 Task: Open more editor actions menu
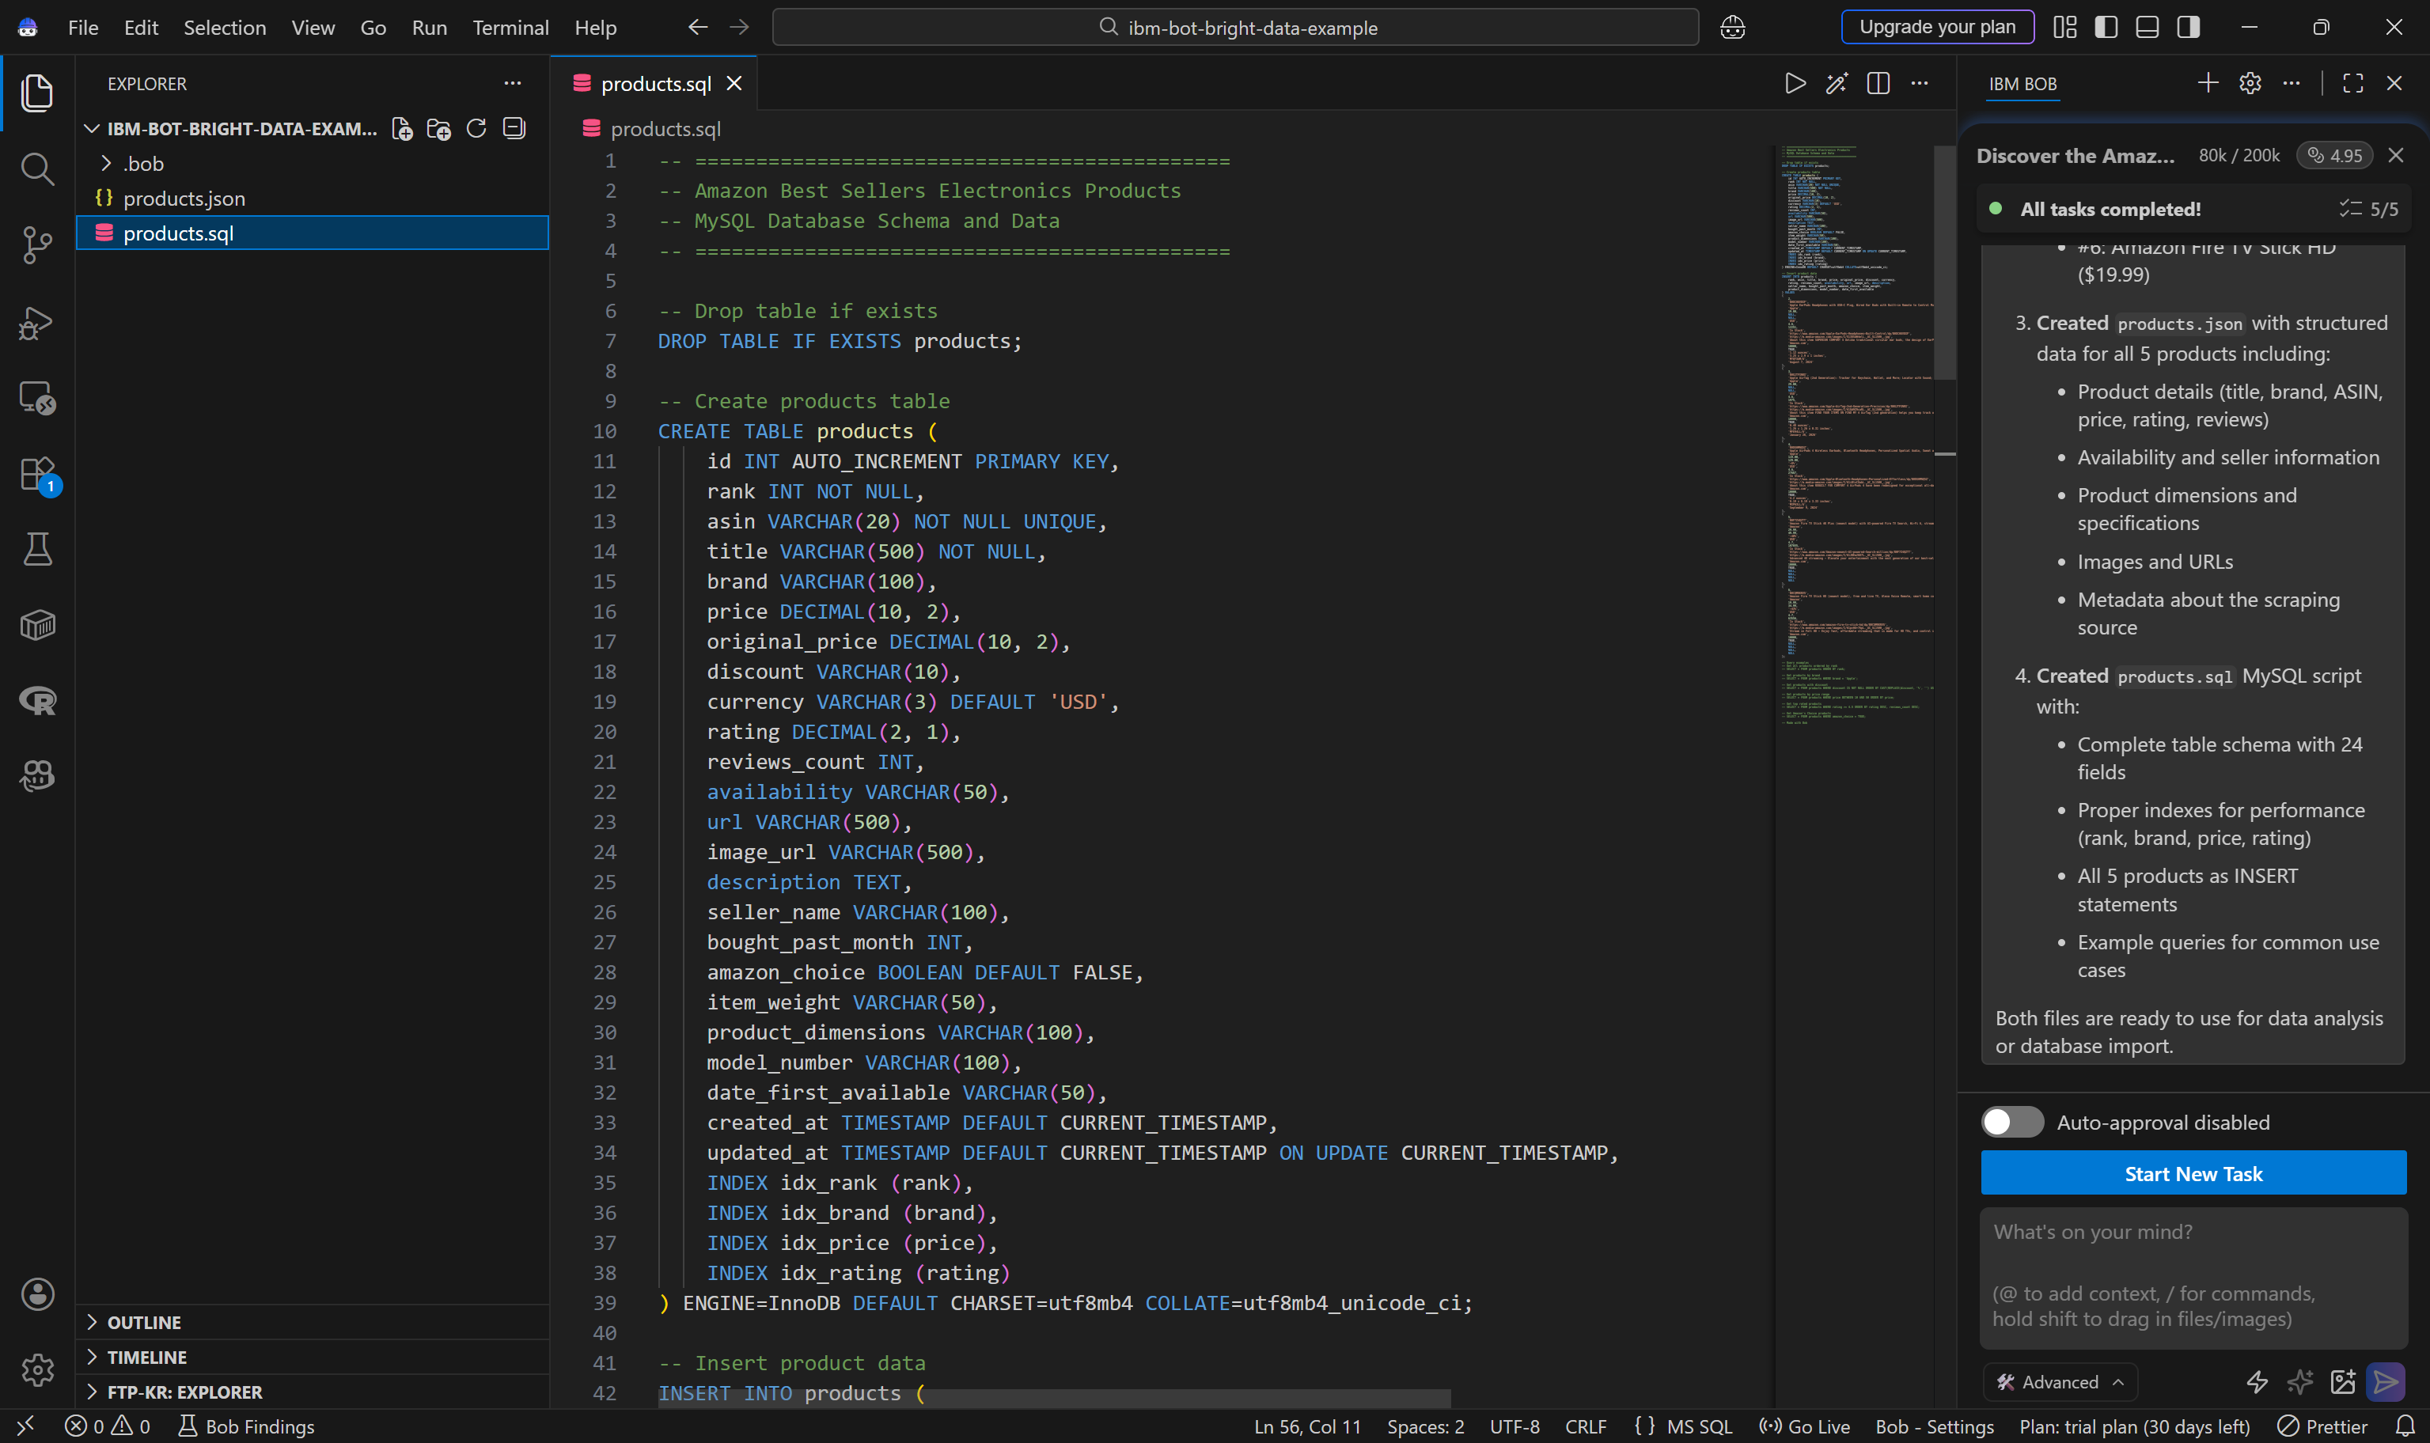pos(1919,84)
